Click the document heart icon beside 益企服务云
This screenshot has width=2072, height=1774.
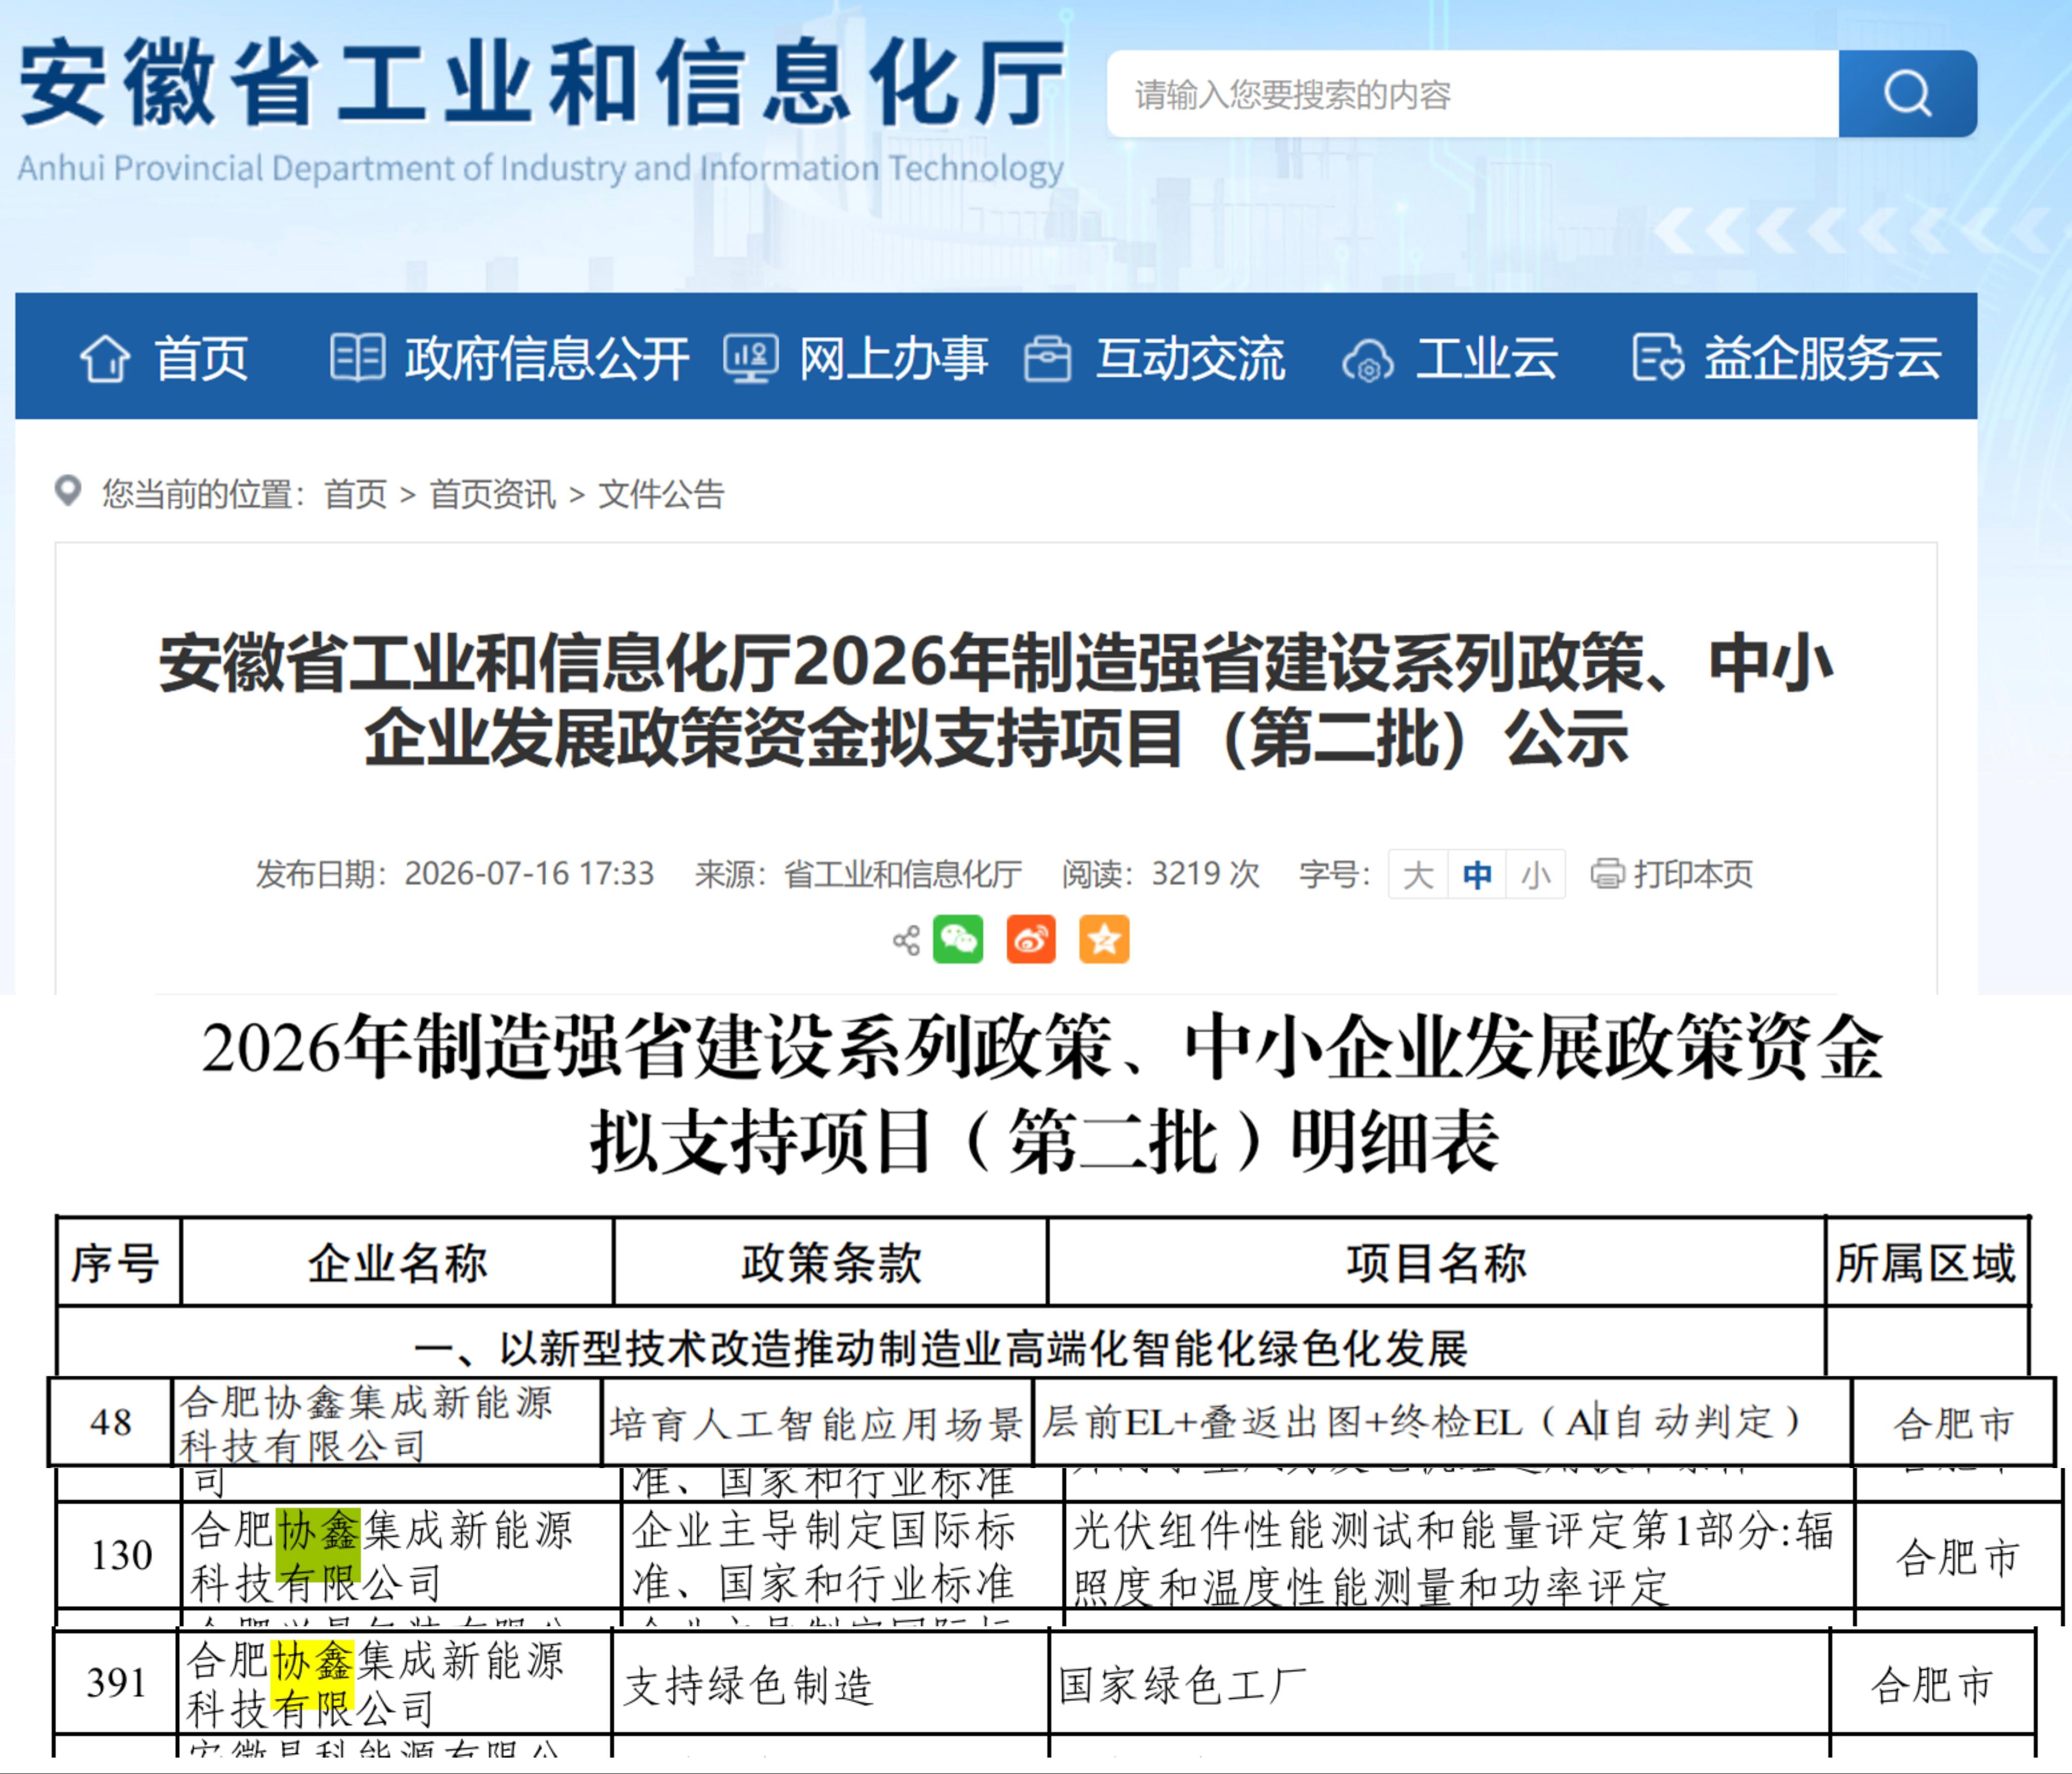pyautogui.click(x=1658, y=358)
